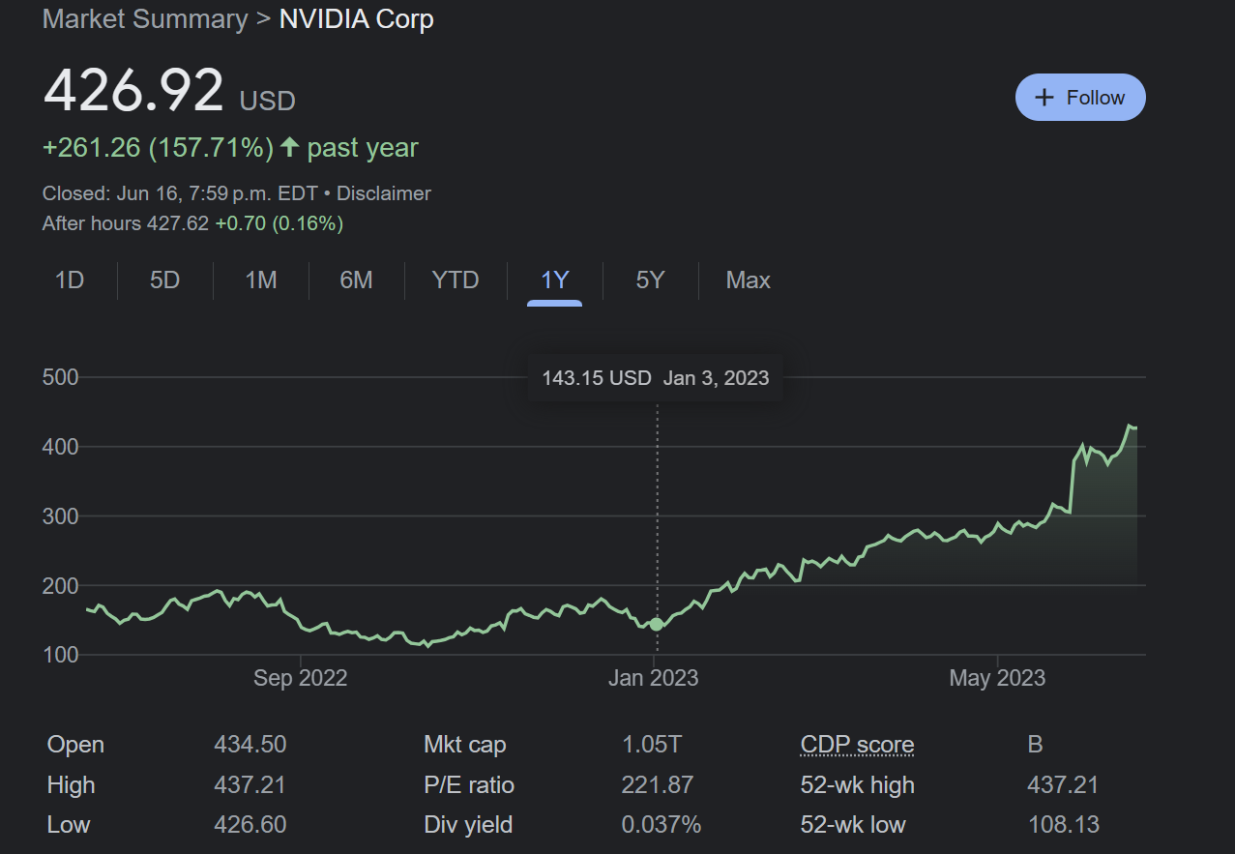Click the 1.05T market cap value
The height and width of the screenshot is (854, 1235).
(651, 745)
